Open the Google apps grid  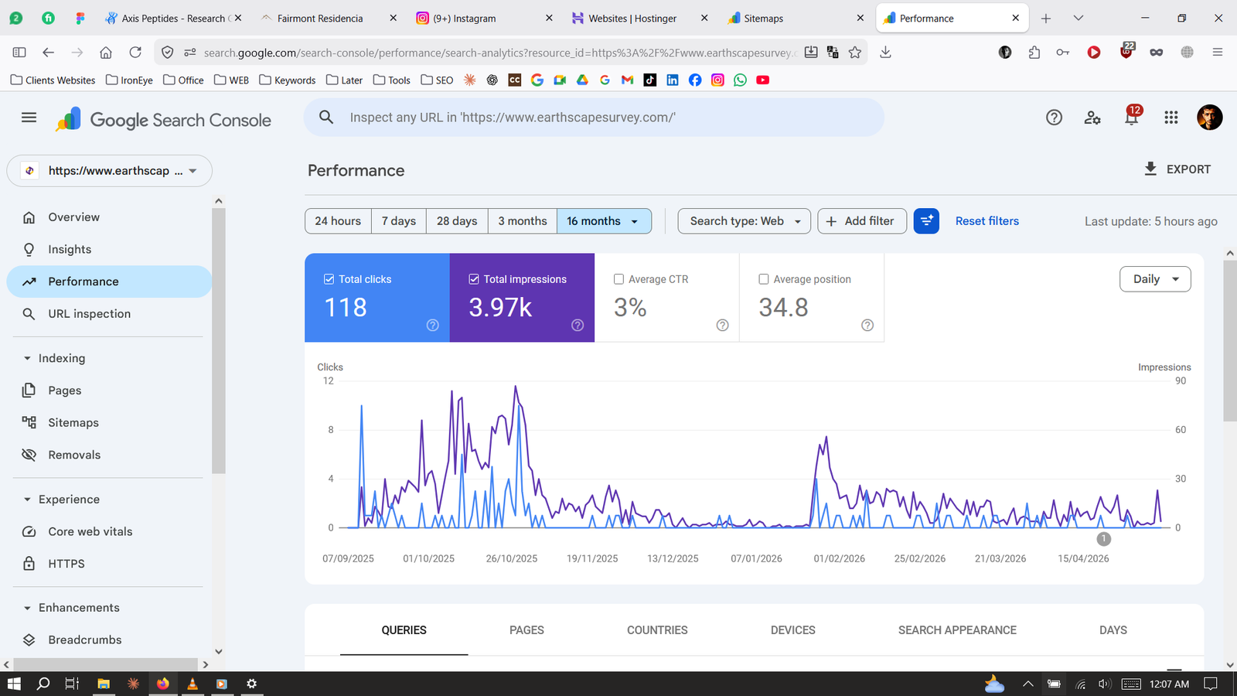coord(1171,118)
